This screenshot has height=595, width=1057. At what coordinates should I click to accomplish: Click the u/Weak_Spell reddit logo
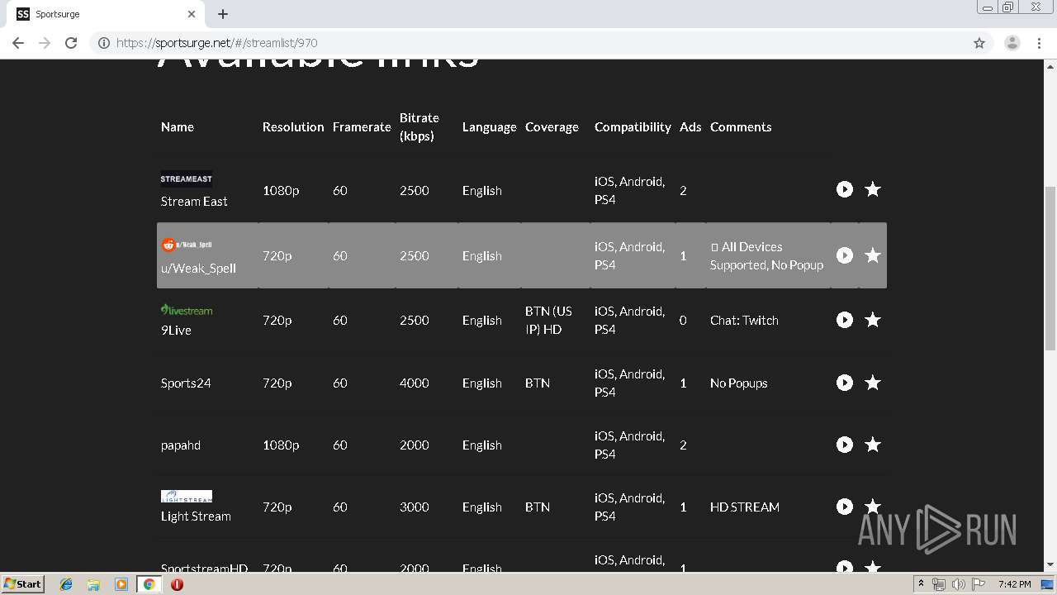coord(187,245)
